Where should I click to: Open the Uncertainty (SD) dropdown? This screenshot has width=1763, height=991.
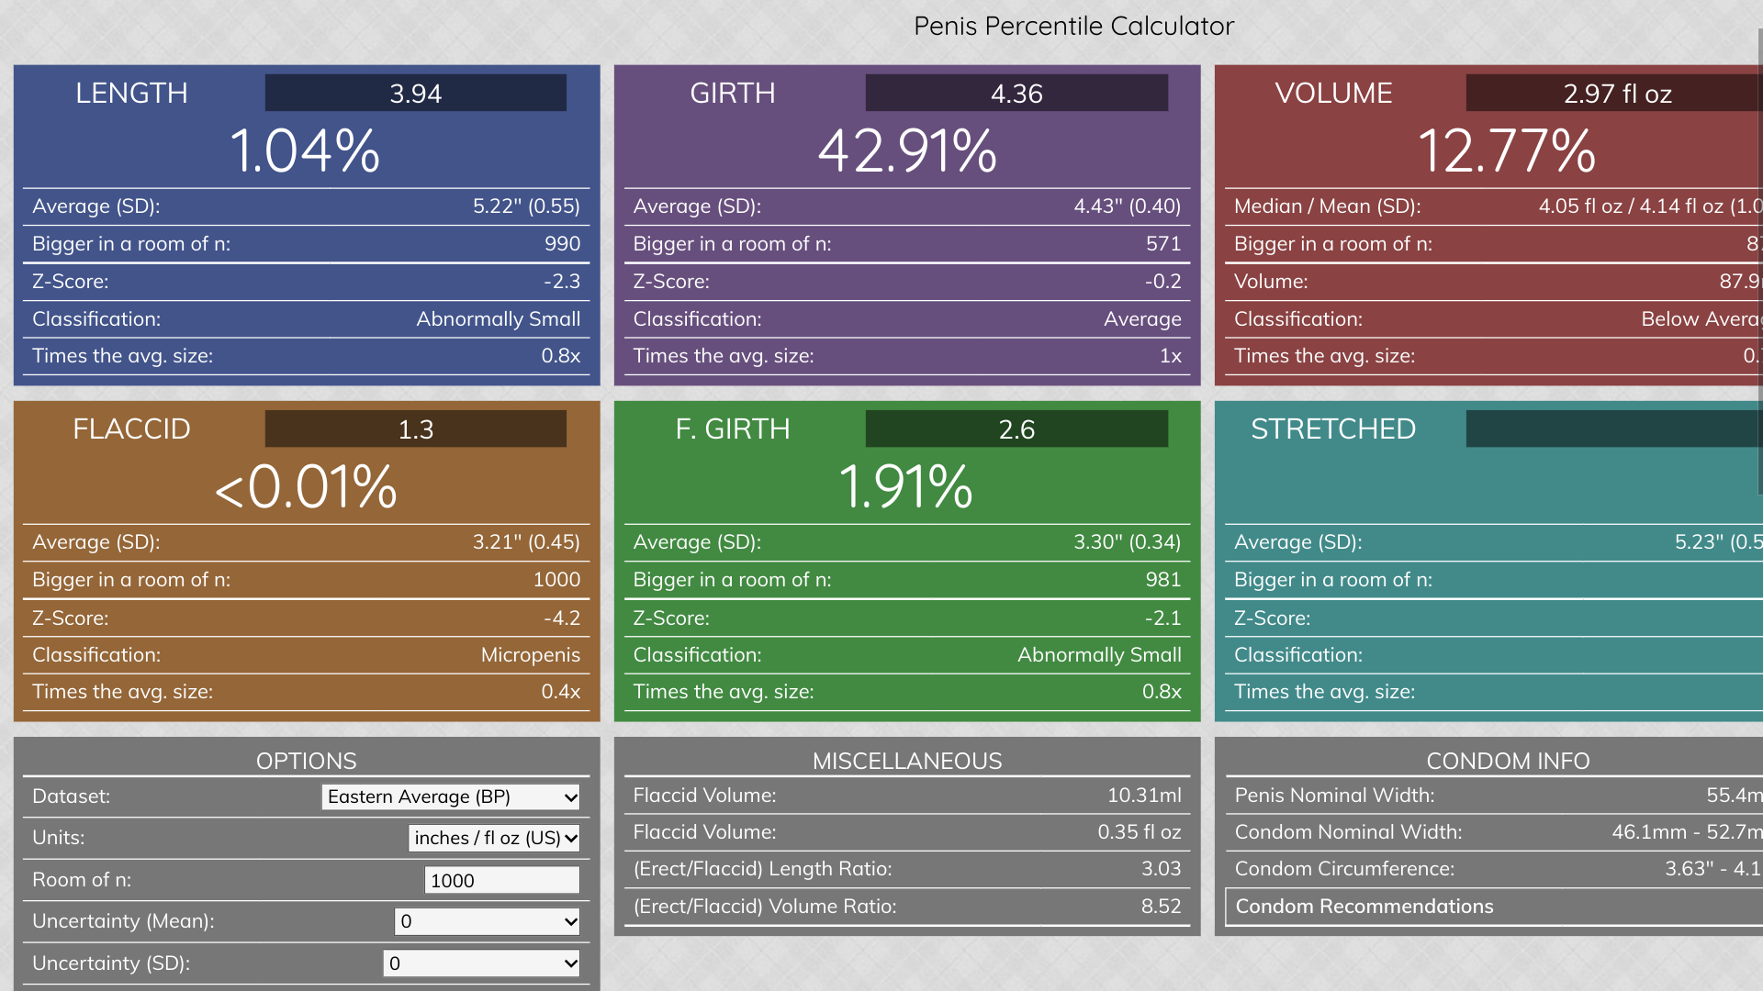[x=481, y=963]
